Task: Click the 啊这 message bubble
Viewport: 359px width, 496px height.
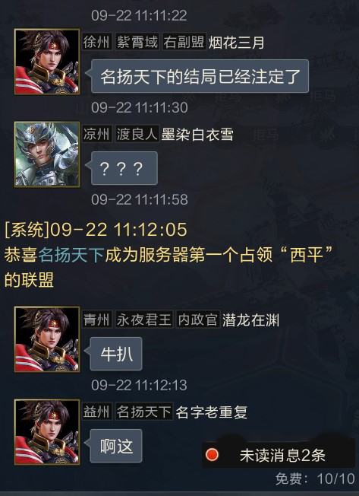Action: (116, 446)
